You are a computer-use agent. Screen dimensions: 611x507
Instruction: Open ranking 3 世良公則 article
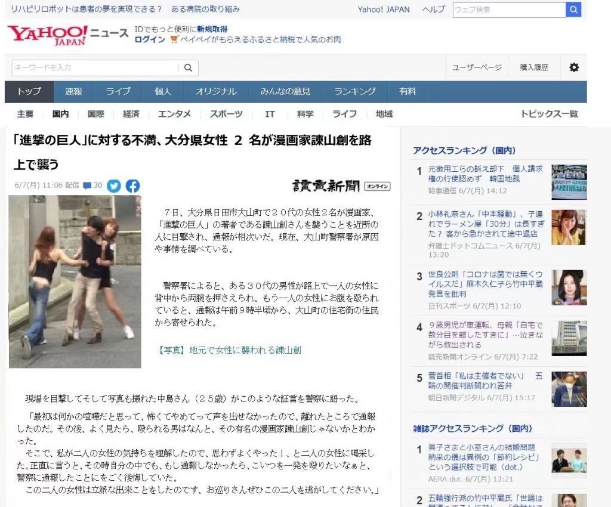coord(486,284)
